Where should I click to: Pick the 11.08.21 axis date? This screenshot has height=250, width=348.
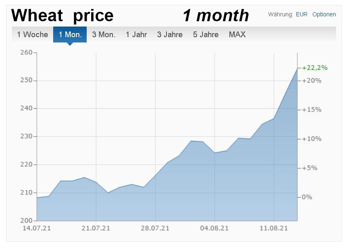point(274,228)
